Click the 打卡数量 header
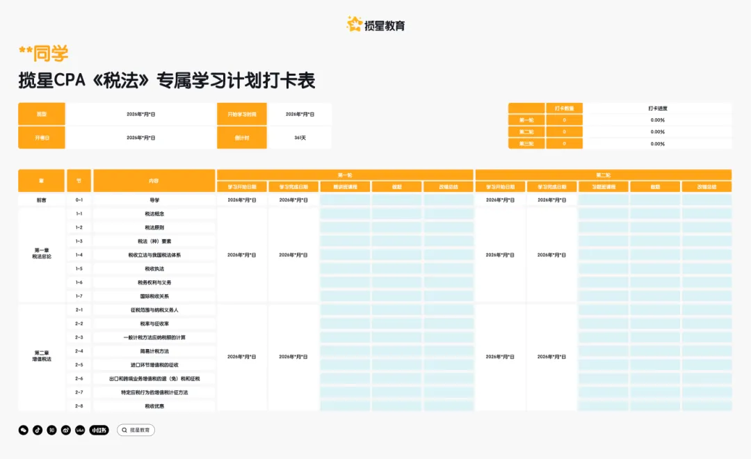 click(564, 108)
